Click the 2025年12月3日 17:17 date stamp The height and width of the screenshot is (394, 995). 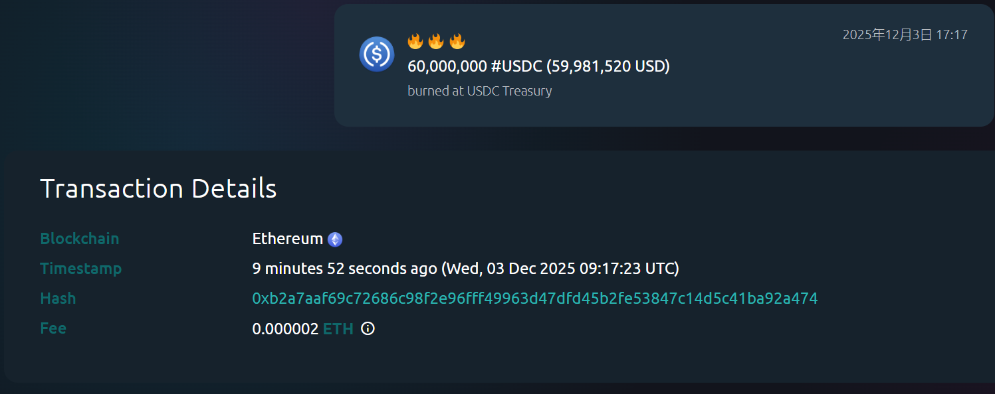(x=905, y=34)
